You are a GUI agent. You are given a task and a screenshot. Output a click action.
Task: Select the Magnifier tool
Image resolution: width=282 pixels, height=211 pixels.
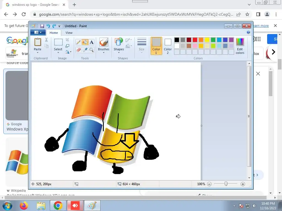click(91, 50)
